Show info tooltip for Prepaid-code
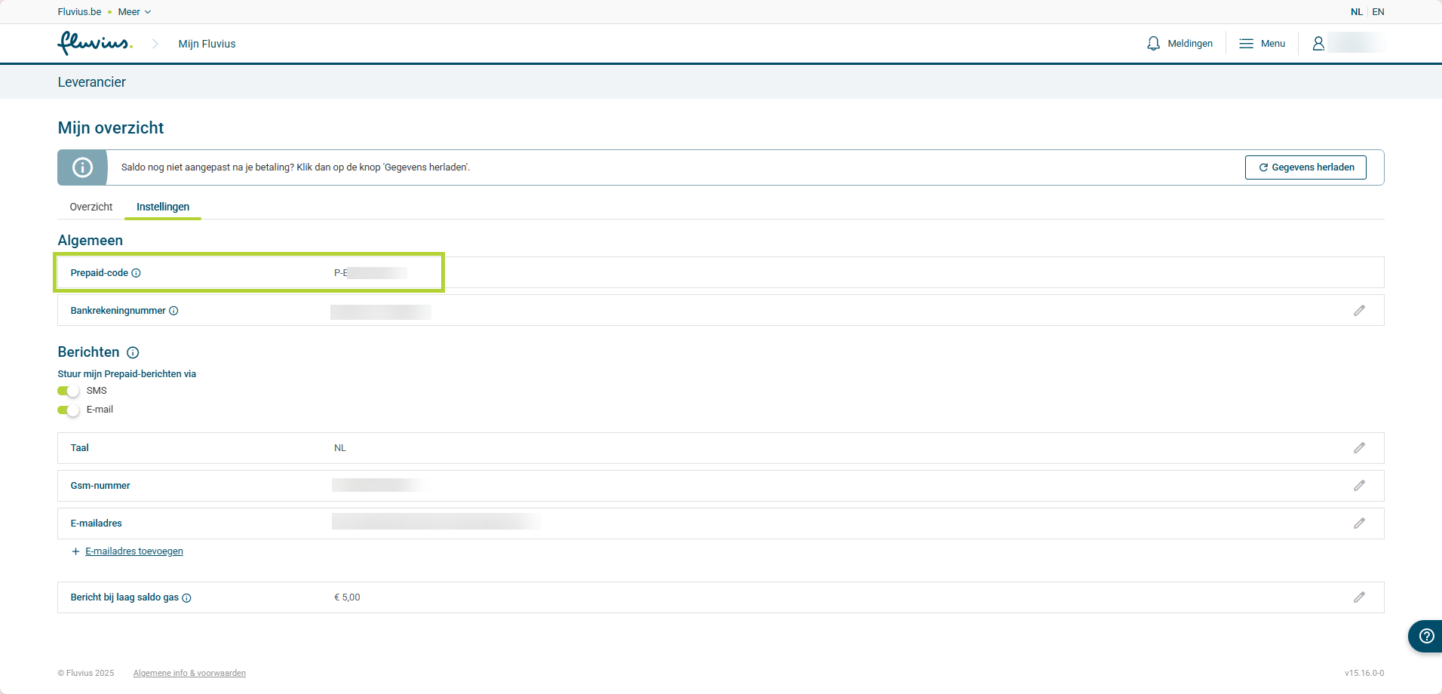 pyautogui.click(x=137, y=273)
